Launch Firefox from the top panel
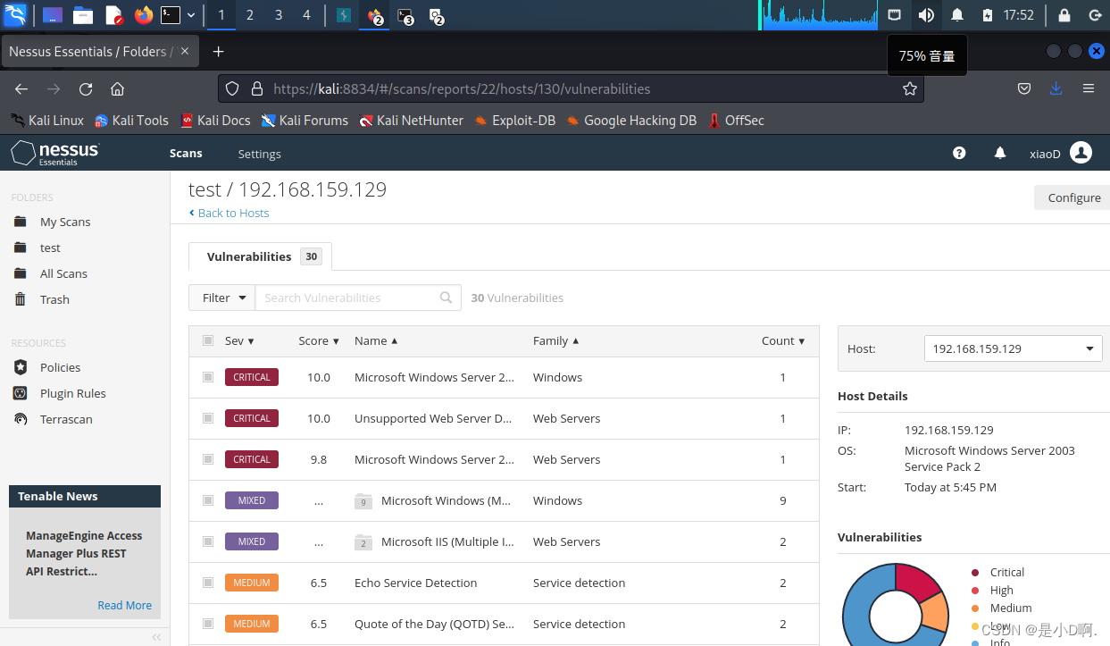1110x646 pixels. coord(144,15)
